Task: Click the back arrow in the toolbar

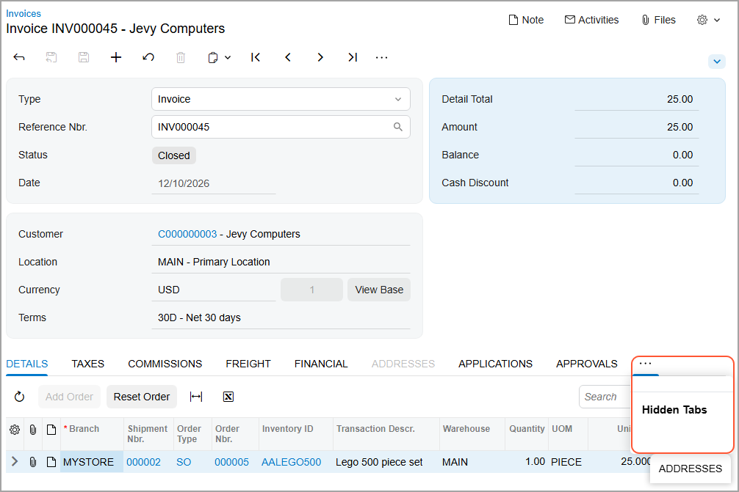Action: [19, 57]
